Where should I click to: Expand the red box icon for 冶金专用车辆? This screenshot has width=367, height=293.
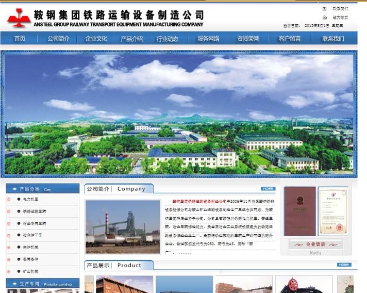[9, 223]
